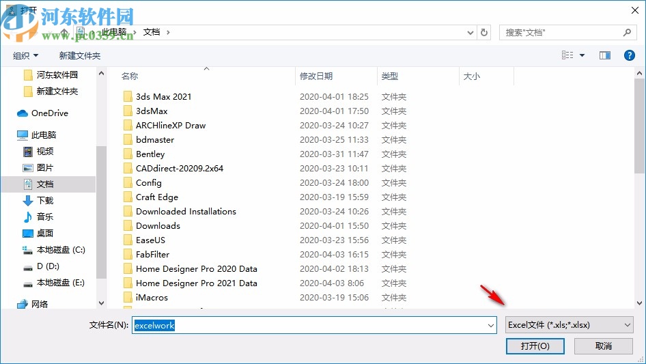This screenshot has height=364, width=646.
Task: Click the chevron after 文档 in path
Action: point(168,32)
